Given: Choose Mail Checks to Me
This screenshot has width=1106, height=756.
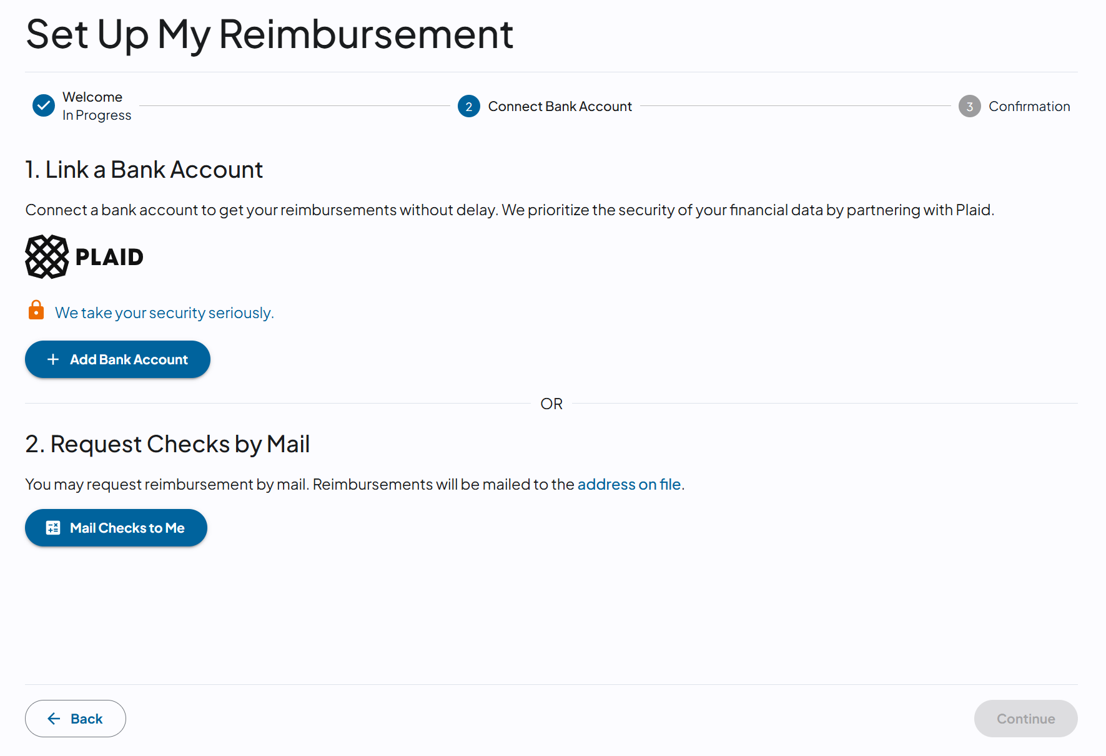Looking at the screenshot, I should click(116, 528).
